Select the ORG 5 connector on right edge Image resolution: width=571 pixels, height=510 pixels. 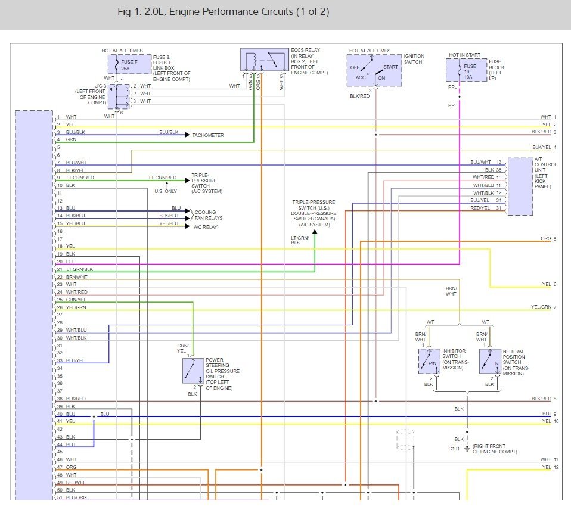pyautogui.click(x=548, y=239)
